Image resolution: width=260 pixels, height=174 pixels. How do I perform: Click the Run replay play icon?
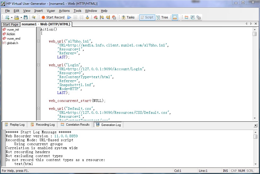pos(69,17)
